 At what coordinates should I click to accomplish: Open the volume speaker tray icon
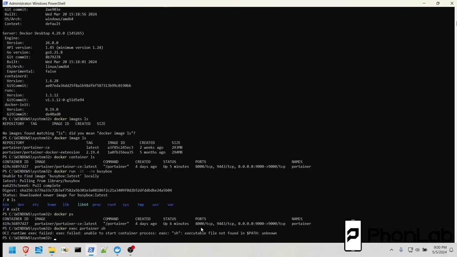417,250
